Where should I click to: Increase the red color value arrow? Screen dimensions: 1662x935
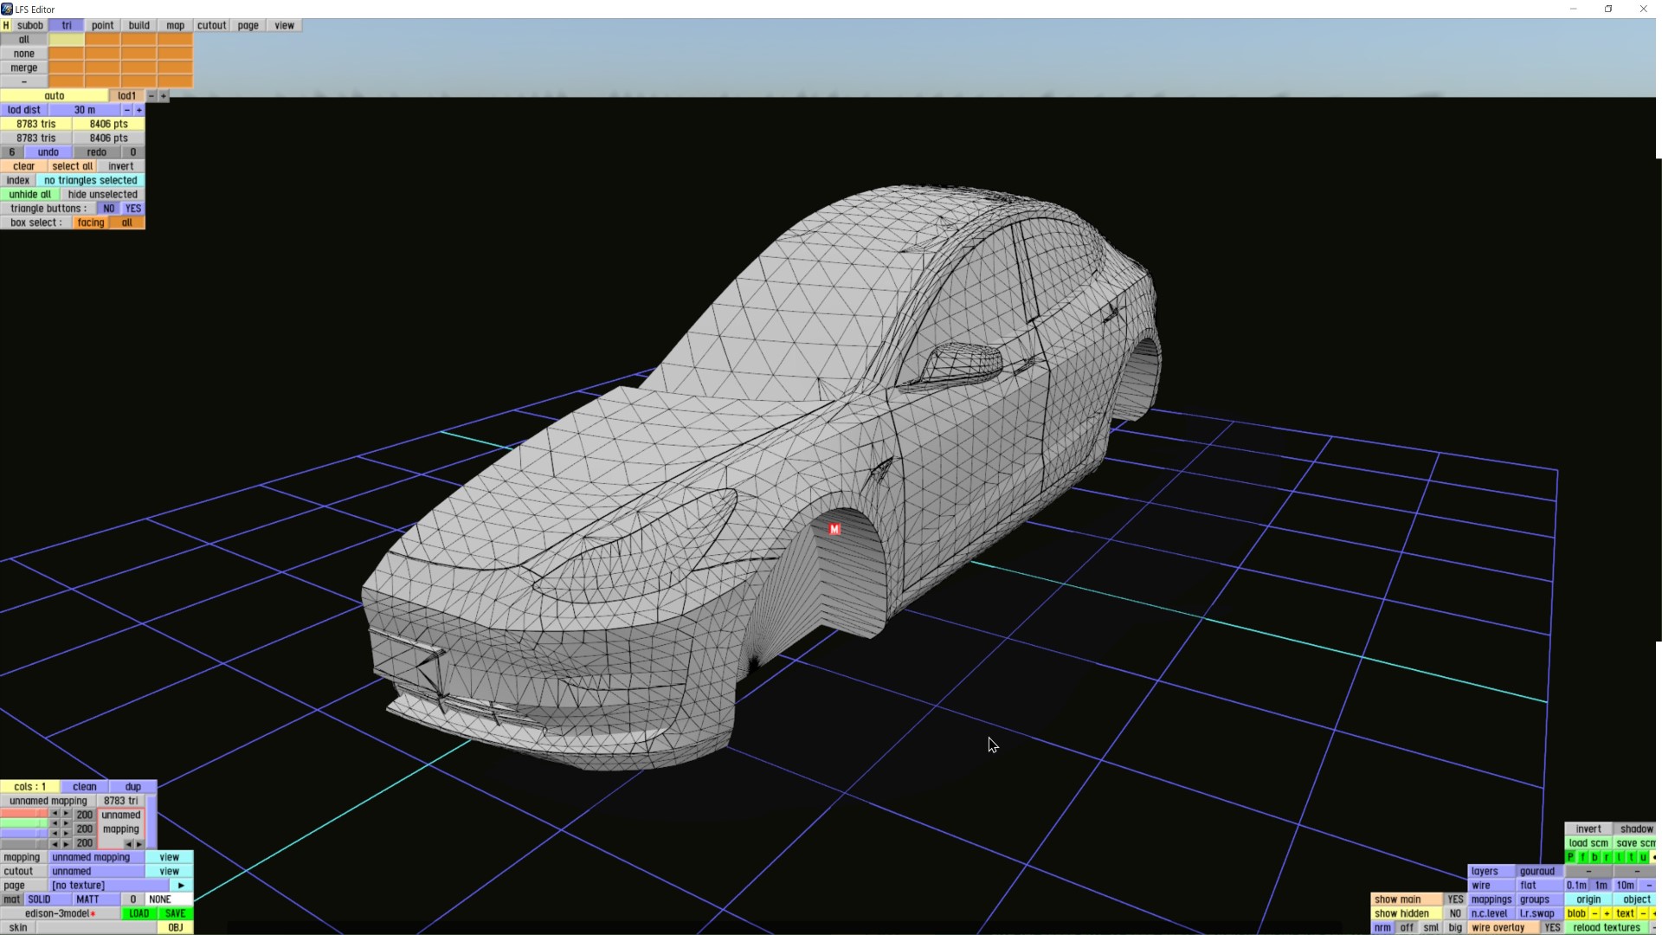66,815
